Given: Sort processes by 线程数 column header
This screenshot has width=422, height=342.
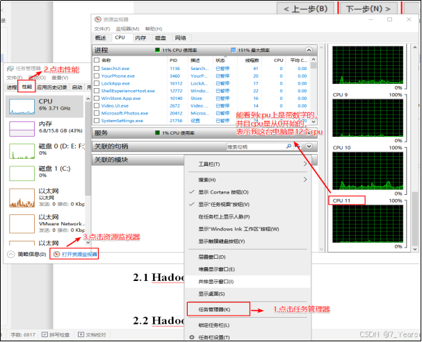Looking at the screenshot, I should pos(252,60).
